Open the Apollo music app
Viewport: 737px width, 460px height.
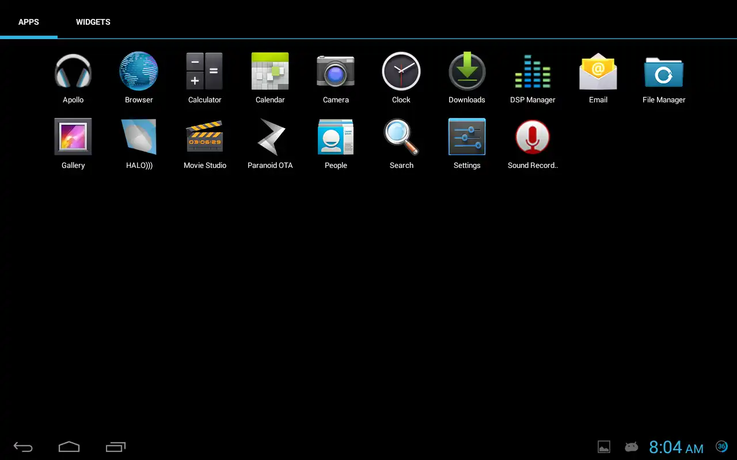[73, 78]
